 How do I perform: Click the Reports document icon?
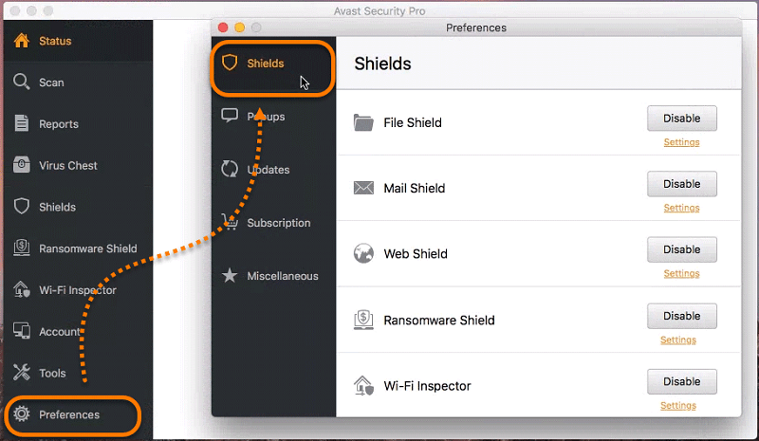tap(21, 123)
